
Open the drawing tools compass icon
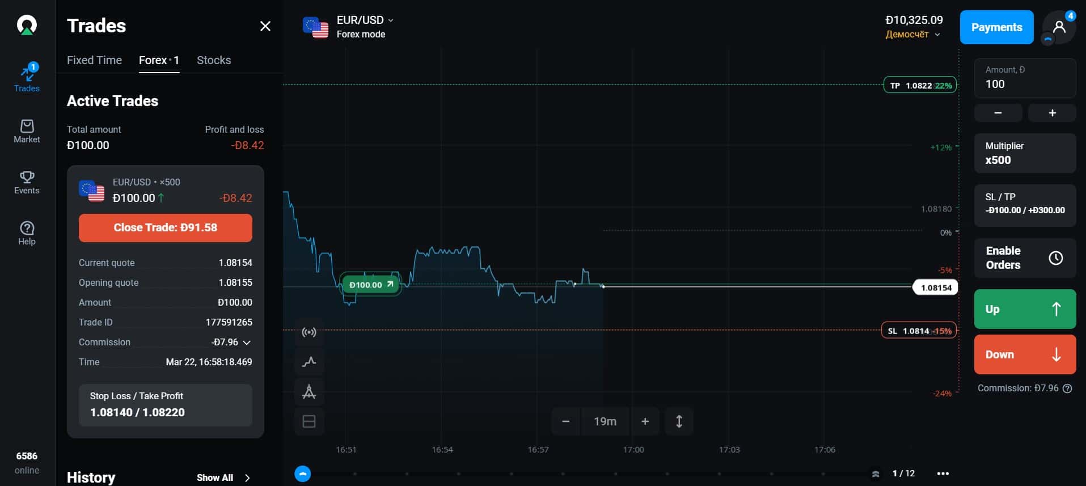pyautogui.click(x=309, y=391)
